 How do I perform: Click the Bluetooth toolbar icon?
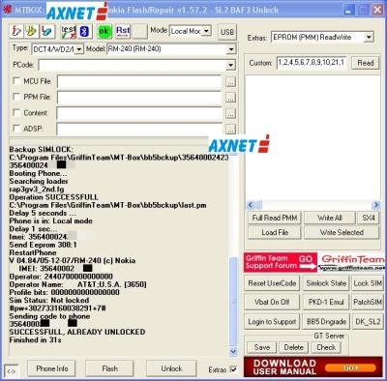click(84, 31)
